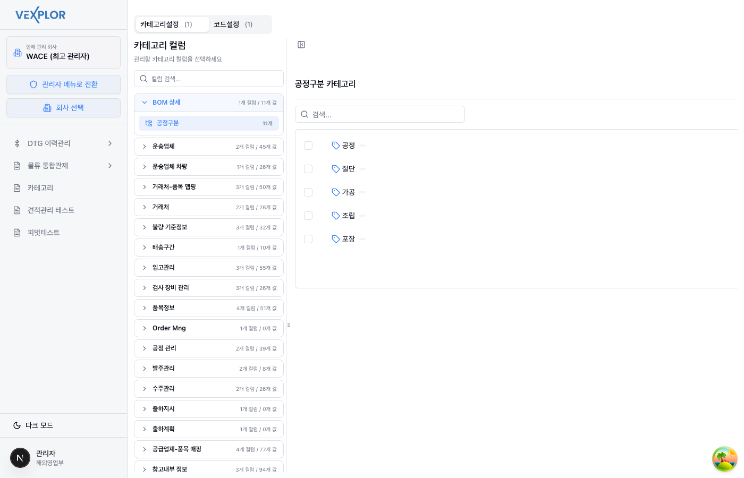
Task: Click the island avatar icon
Action: (x=724, y=459)
